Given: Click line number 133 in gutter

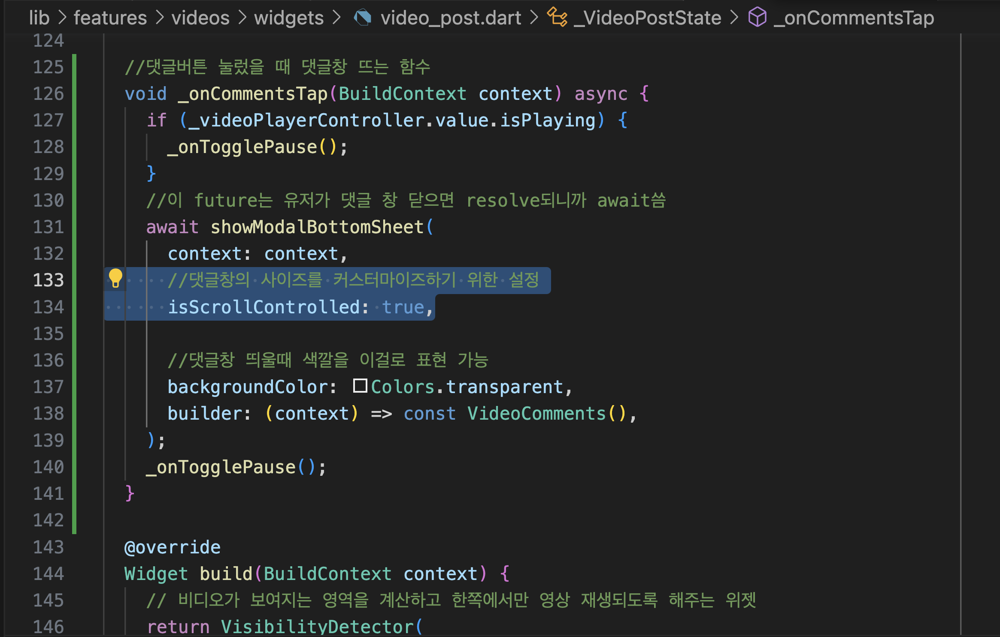Looking at the screenshot, I should [48, 280].
